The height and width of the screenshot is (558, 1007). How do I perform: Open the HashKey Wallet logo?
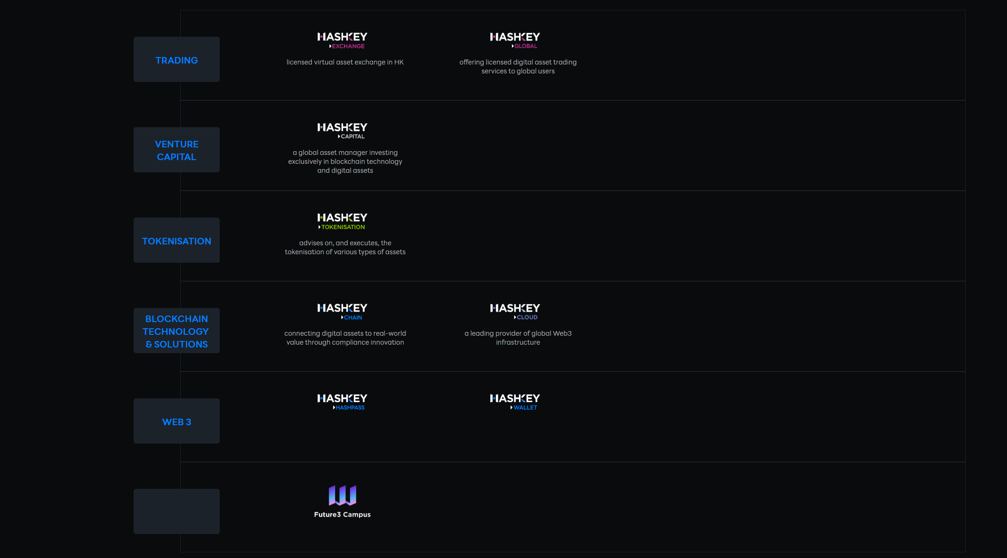[515, 402]
